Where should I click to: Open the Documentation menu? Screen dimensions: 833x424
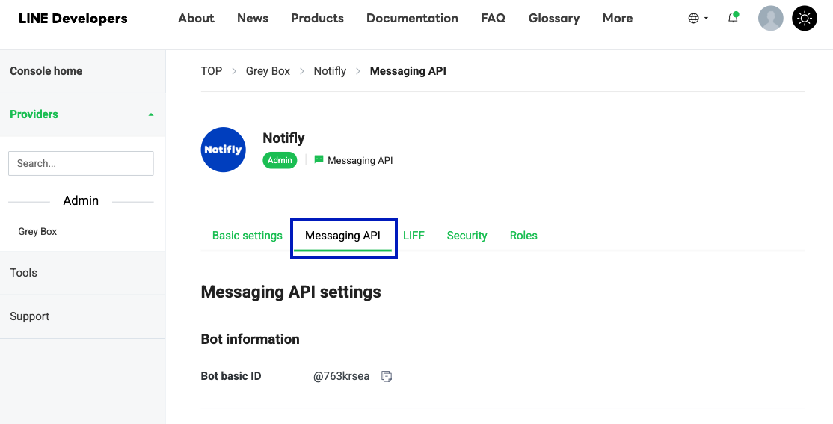pyautogui.click(x=412, y=18)
